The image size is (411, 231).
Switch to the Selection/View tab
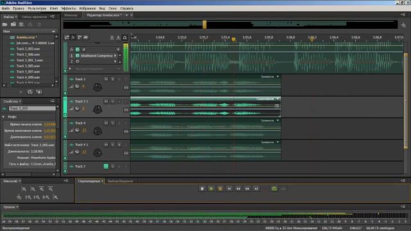(120, 181)
